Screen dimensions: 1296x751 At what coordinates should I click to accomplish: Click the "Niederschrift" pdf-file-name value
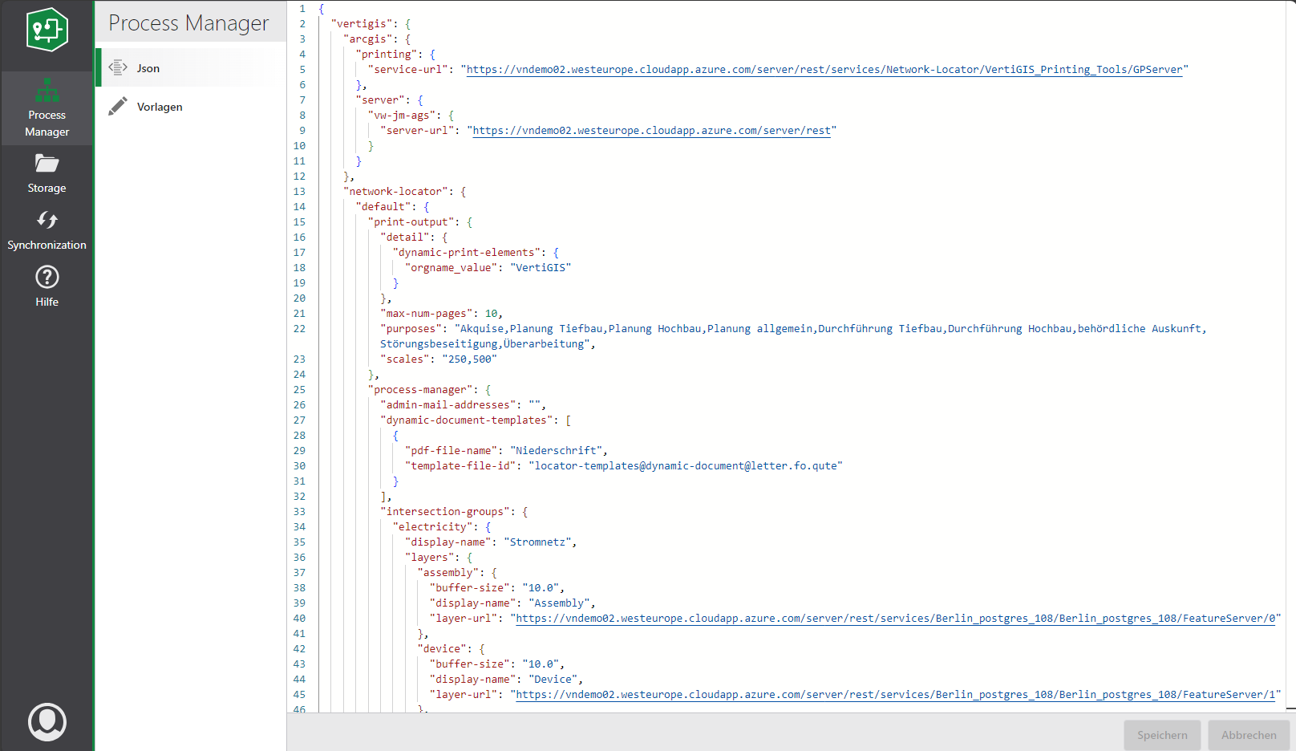coord(557,451)
